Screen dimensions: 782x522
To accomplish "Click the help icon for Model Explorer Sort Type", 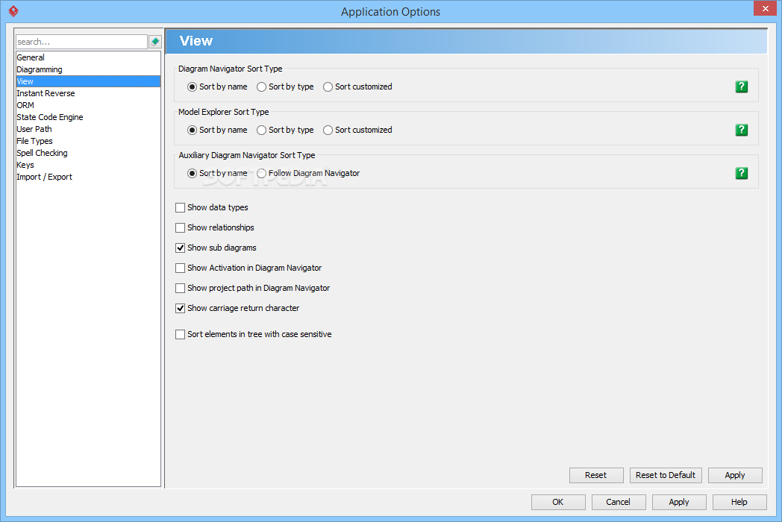I will [741, 130].
